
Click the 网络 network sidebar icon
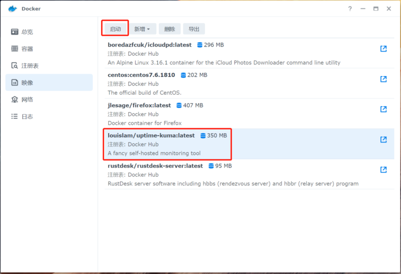point(15,99)
